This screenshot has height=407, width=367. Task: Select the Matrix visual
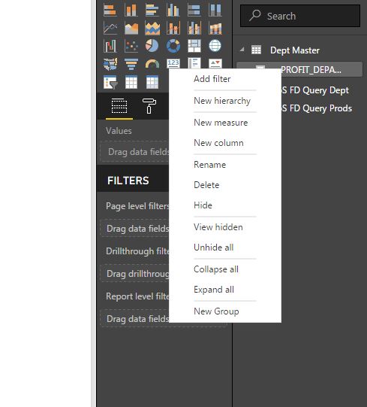(x=152, y=82)
